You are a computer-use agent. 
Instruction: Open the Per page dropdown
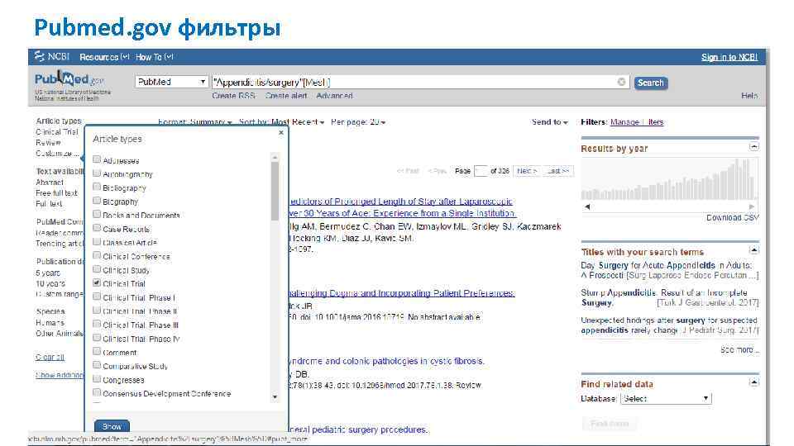tap(358, 122)
